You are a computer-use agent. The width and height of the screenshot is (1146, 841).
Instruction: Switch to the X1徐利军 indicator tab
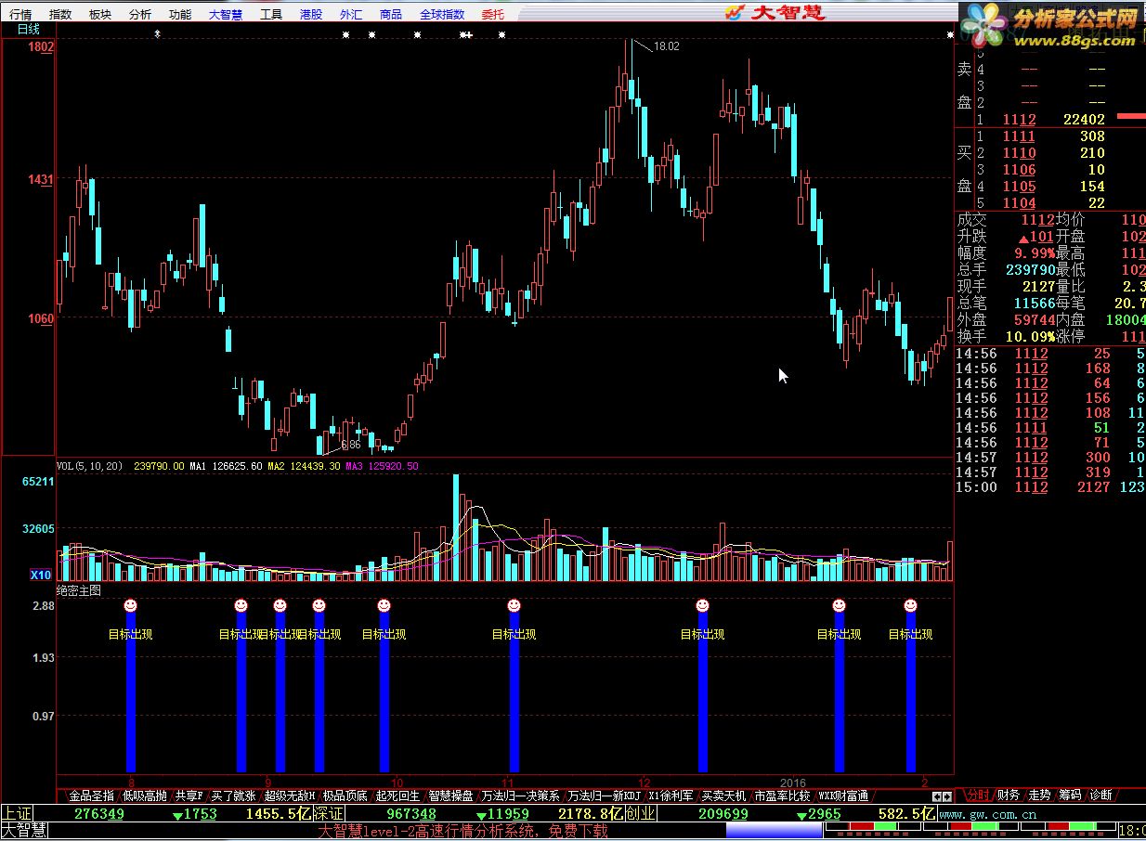(671, 796)
